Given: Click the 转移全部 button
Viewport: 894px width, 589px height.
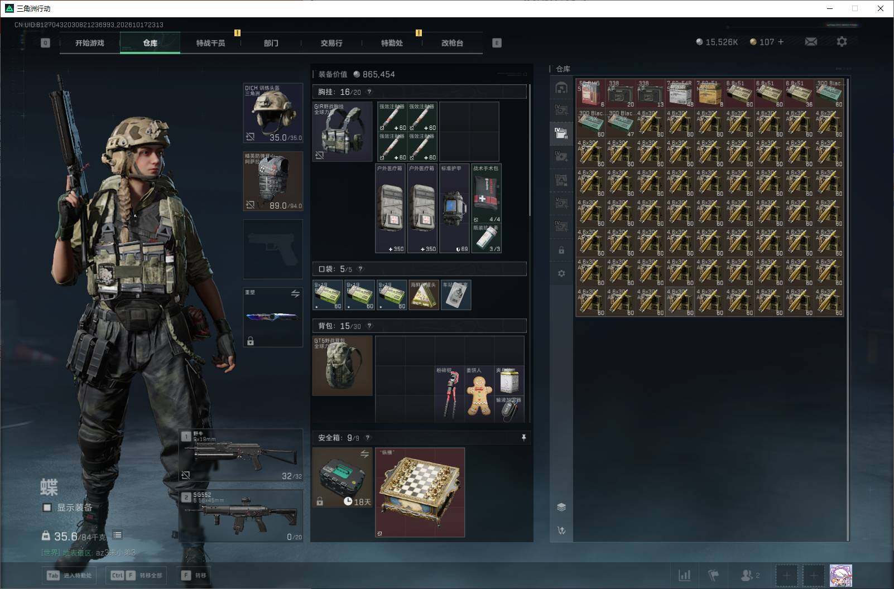Looking at the screenshot, I should (136, 575).
